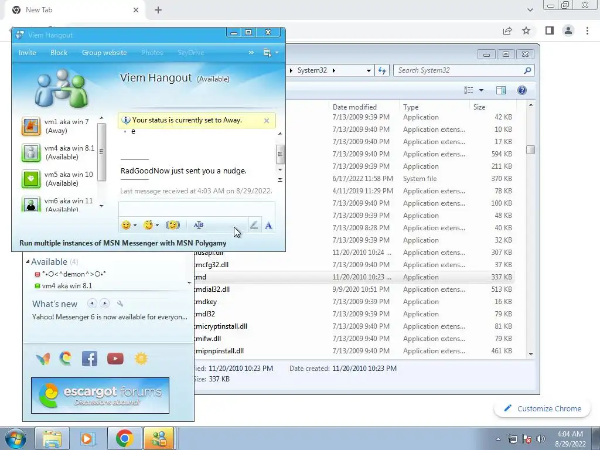Click the Escargot swirl icon in Messenger
The width and height of the screenshot is (600, 450).
coord(66,359)
